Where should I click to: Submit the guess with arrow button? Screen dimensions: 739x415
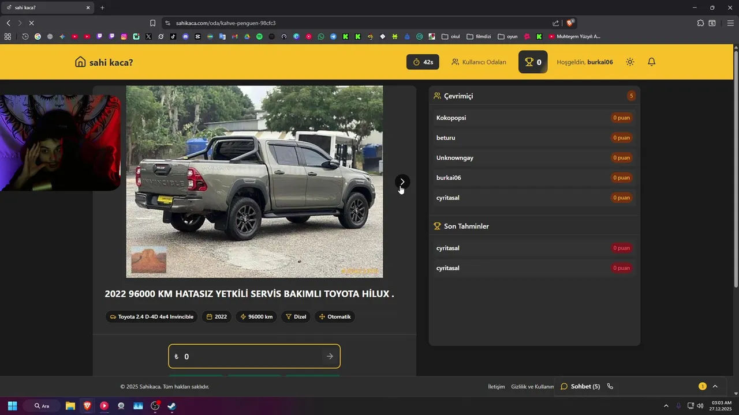[x=330, y=356]
